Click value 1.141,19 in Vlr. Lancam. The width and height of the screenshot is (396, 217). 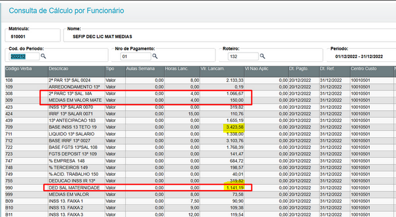235,188
